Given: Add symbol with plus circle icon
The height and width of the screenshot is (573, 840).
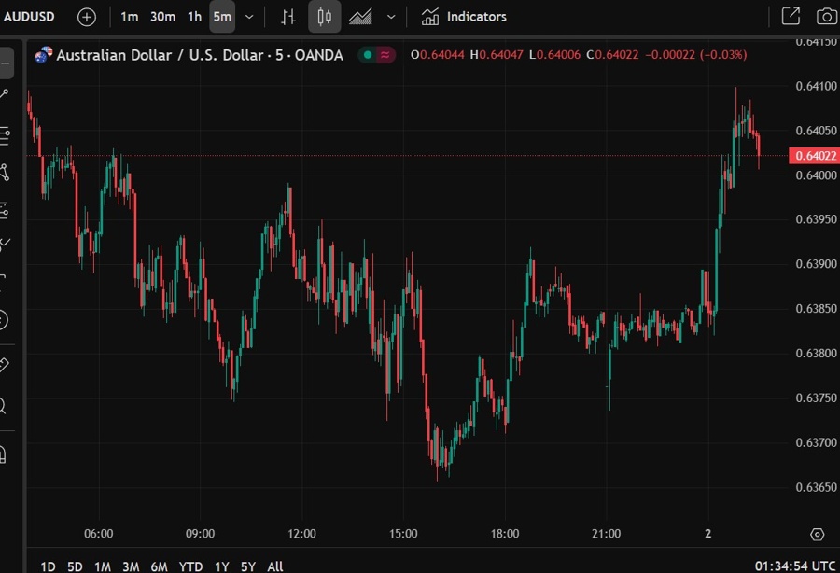Looking at the screenshot, I should tap(87, 17).
